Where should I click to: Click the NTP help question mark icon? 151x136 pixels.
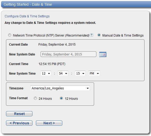click(92, 35)
